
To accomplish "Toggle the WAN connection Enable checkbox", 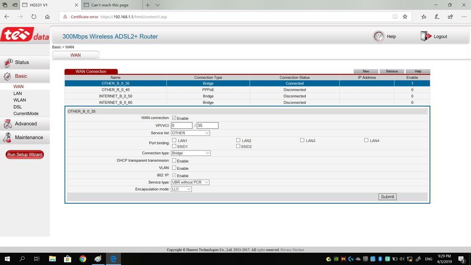I will [x=174, y=118].
